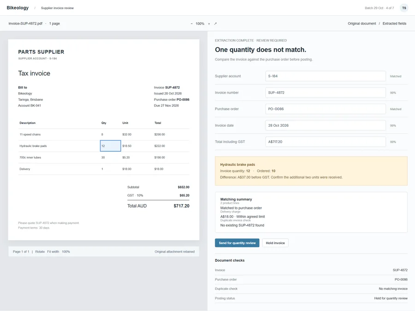Go to the Bikeology home logo

click(18, 8)
